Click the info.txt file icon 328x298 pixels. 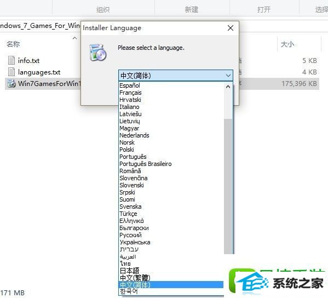tap(11, 60)
